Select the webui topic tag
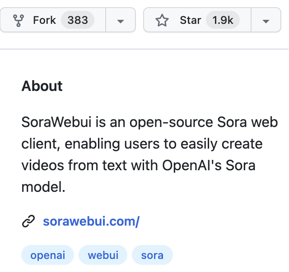289x272 pixels. pyautogui.click(x=103, y=255)
